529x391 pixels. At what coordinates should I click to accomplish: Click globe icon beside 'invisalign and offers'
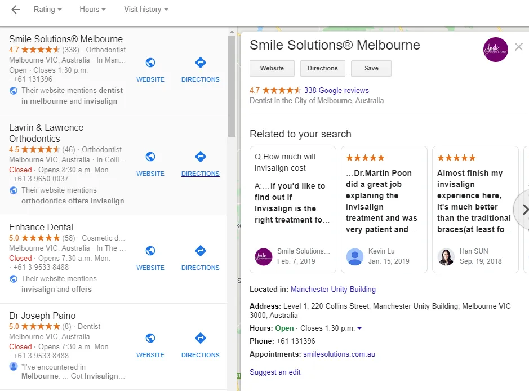[14, 279]
